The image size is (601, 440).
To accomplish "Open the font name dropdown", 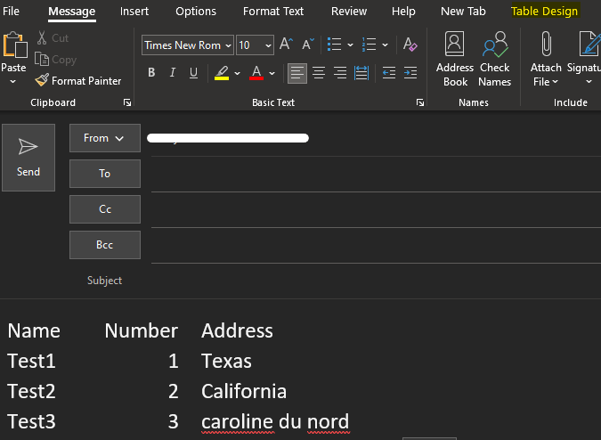I will pos(229,45).
